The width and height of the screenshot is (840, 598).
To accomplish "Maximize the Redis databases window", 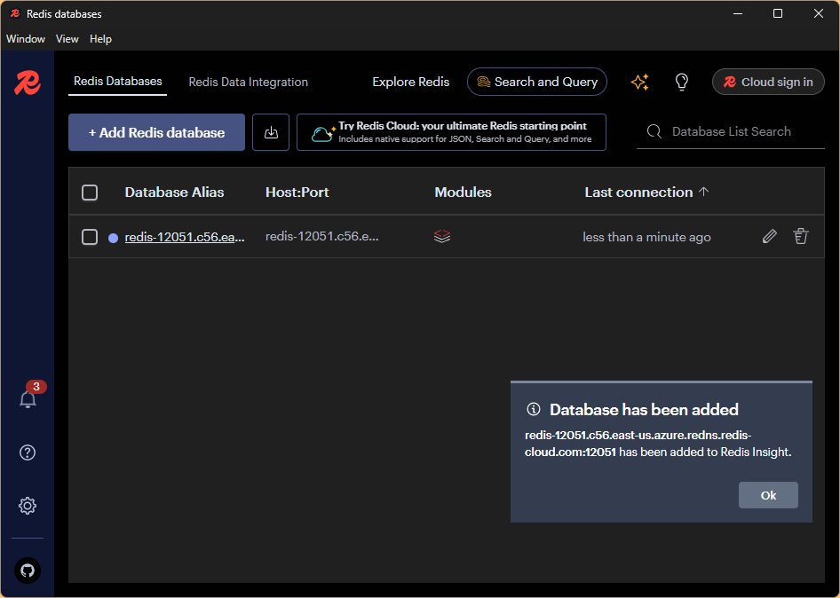I will tap(778, 14).
